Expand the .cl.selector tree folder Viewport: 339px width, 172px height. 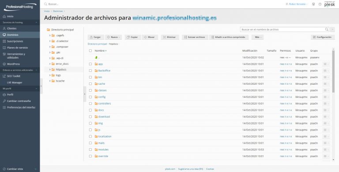pyautogui.click(x=50, y=41)
